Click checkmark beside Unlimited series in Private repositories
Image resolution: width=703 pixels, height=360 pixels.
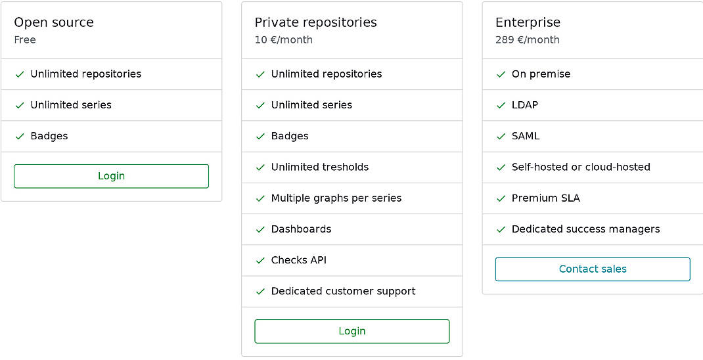point(260,105)
